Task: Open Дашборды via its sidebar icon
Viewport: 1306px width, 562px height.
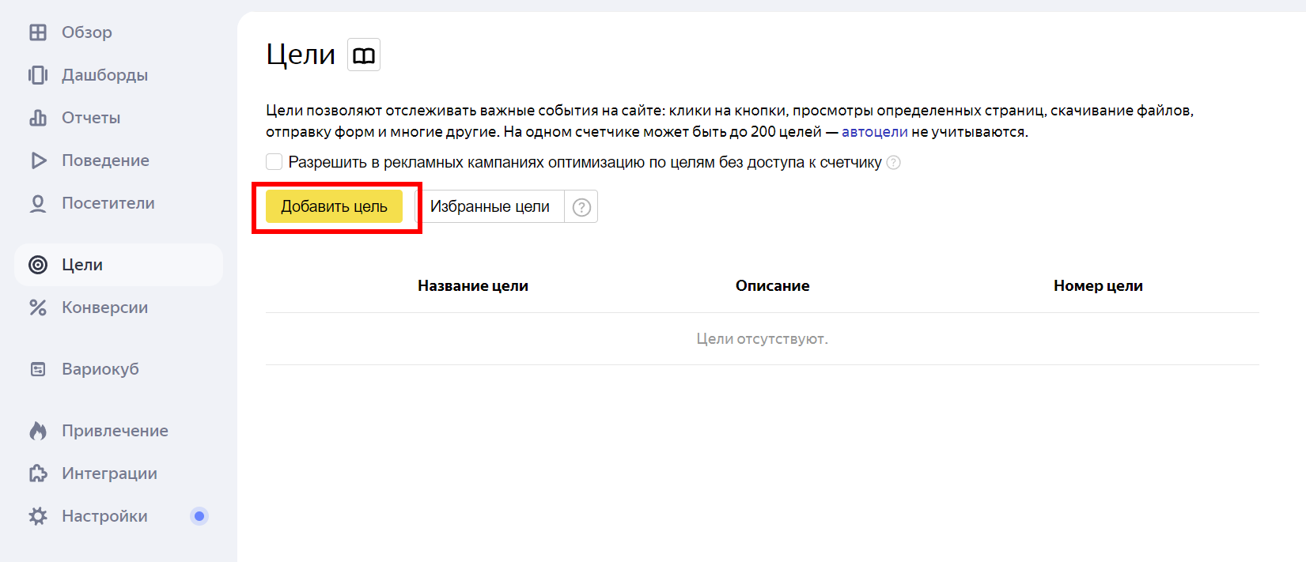Action: [x=38, y=75]
